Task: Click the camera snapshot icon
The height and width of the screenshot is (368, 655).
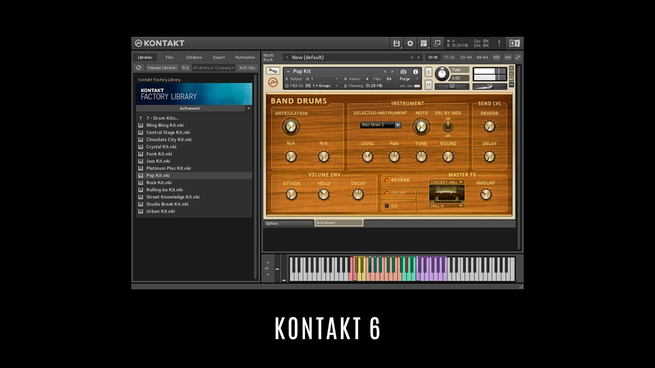Action: pos(403,72)
